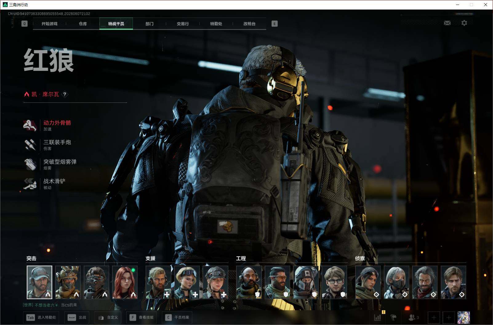493x325 pixels.
Task: Click the flag icon in bottom bar
Action: 394,317
